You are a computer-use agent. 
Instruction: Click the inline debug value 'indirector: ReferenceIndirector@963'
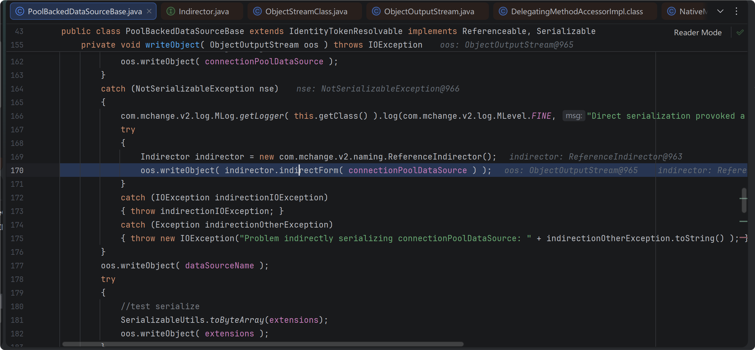[596, 157]
